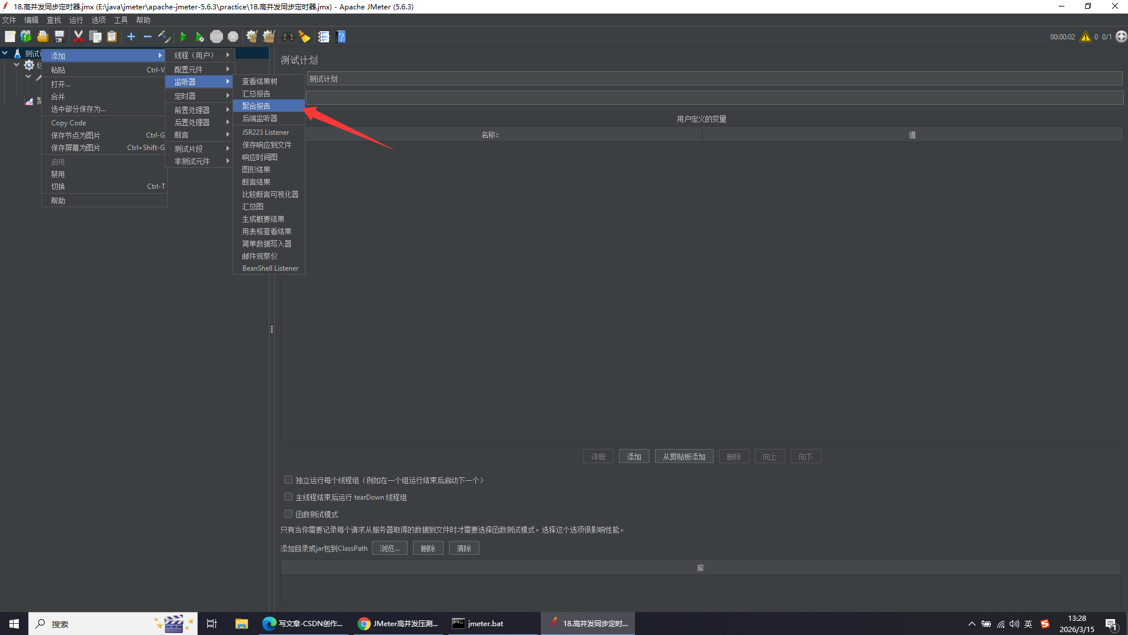The height and width of the screenshot is (635, 1128).
Task: Open the Function Helper dialog icon
Action: [x=324, y=36]
